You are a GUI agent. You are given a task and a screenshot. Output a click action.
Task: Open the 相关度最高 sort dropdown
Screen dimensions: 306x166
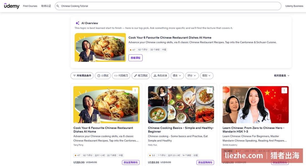tap(282, 75)
